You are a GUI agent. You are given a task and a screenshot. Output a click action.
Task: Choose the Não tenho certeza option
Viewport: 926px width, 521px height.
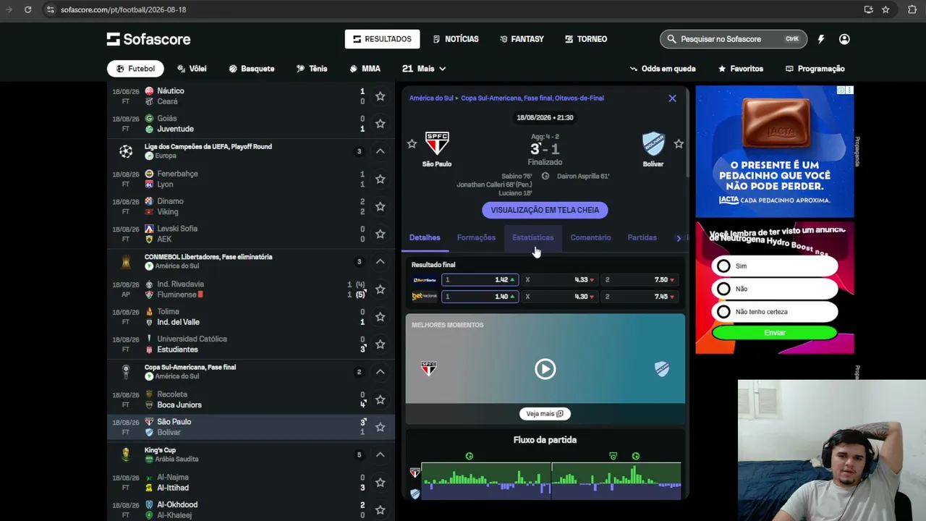pos(723,312)
